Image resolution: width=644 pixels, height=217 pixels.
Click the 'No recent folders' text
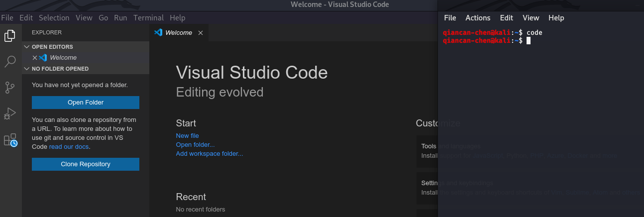[201, 210]
